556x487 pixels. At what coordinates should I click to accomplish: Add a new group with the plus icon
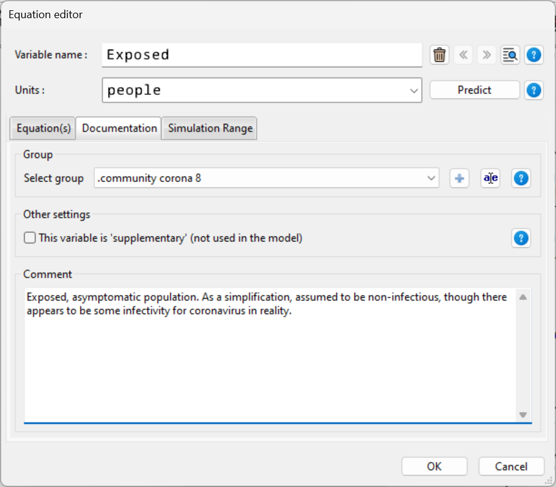point(459,178)
